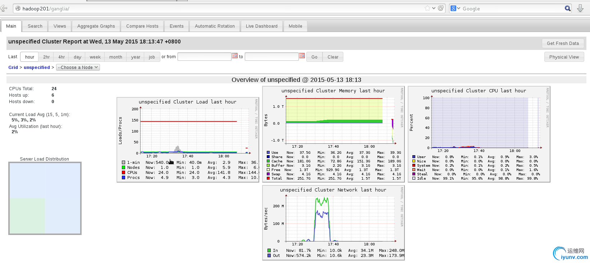Open the Events tab
This screenshot has height=263, width=590.
[x=177, y=26]
